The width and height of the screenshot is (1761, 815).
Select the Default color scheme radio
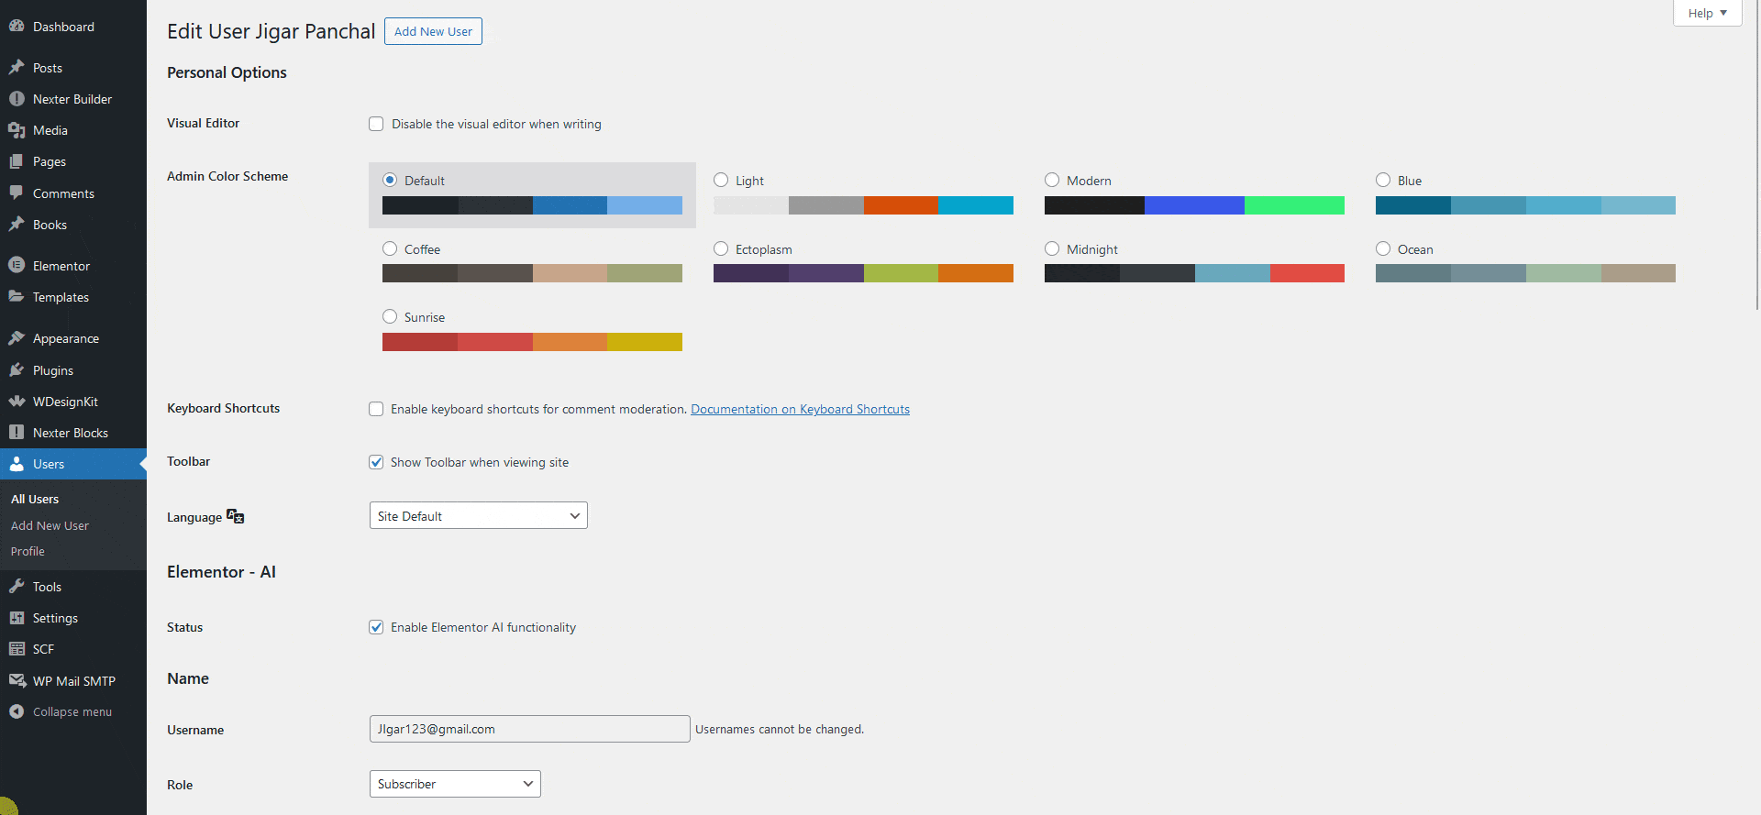390,180
